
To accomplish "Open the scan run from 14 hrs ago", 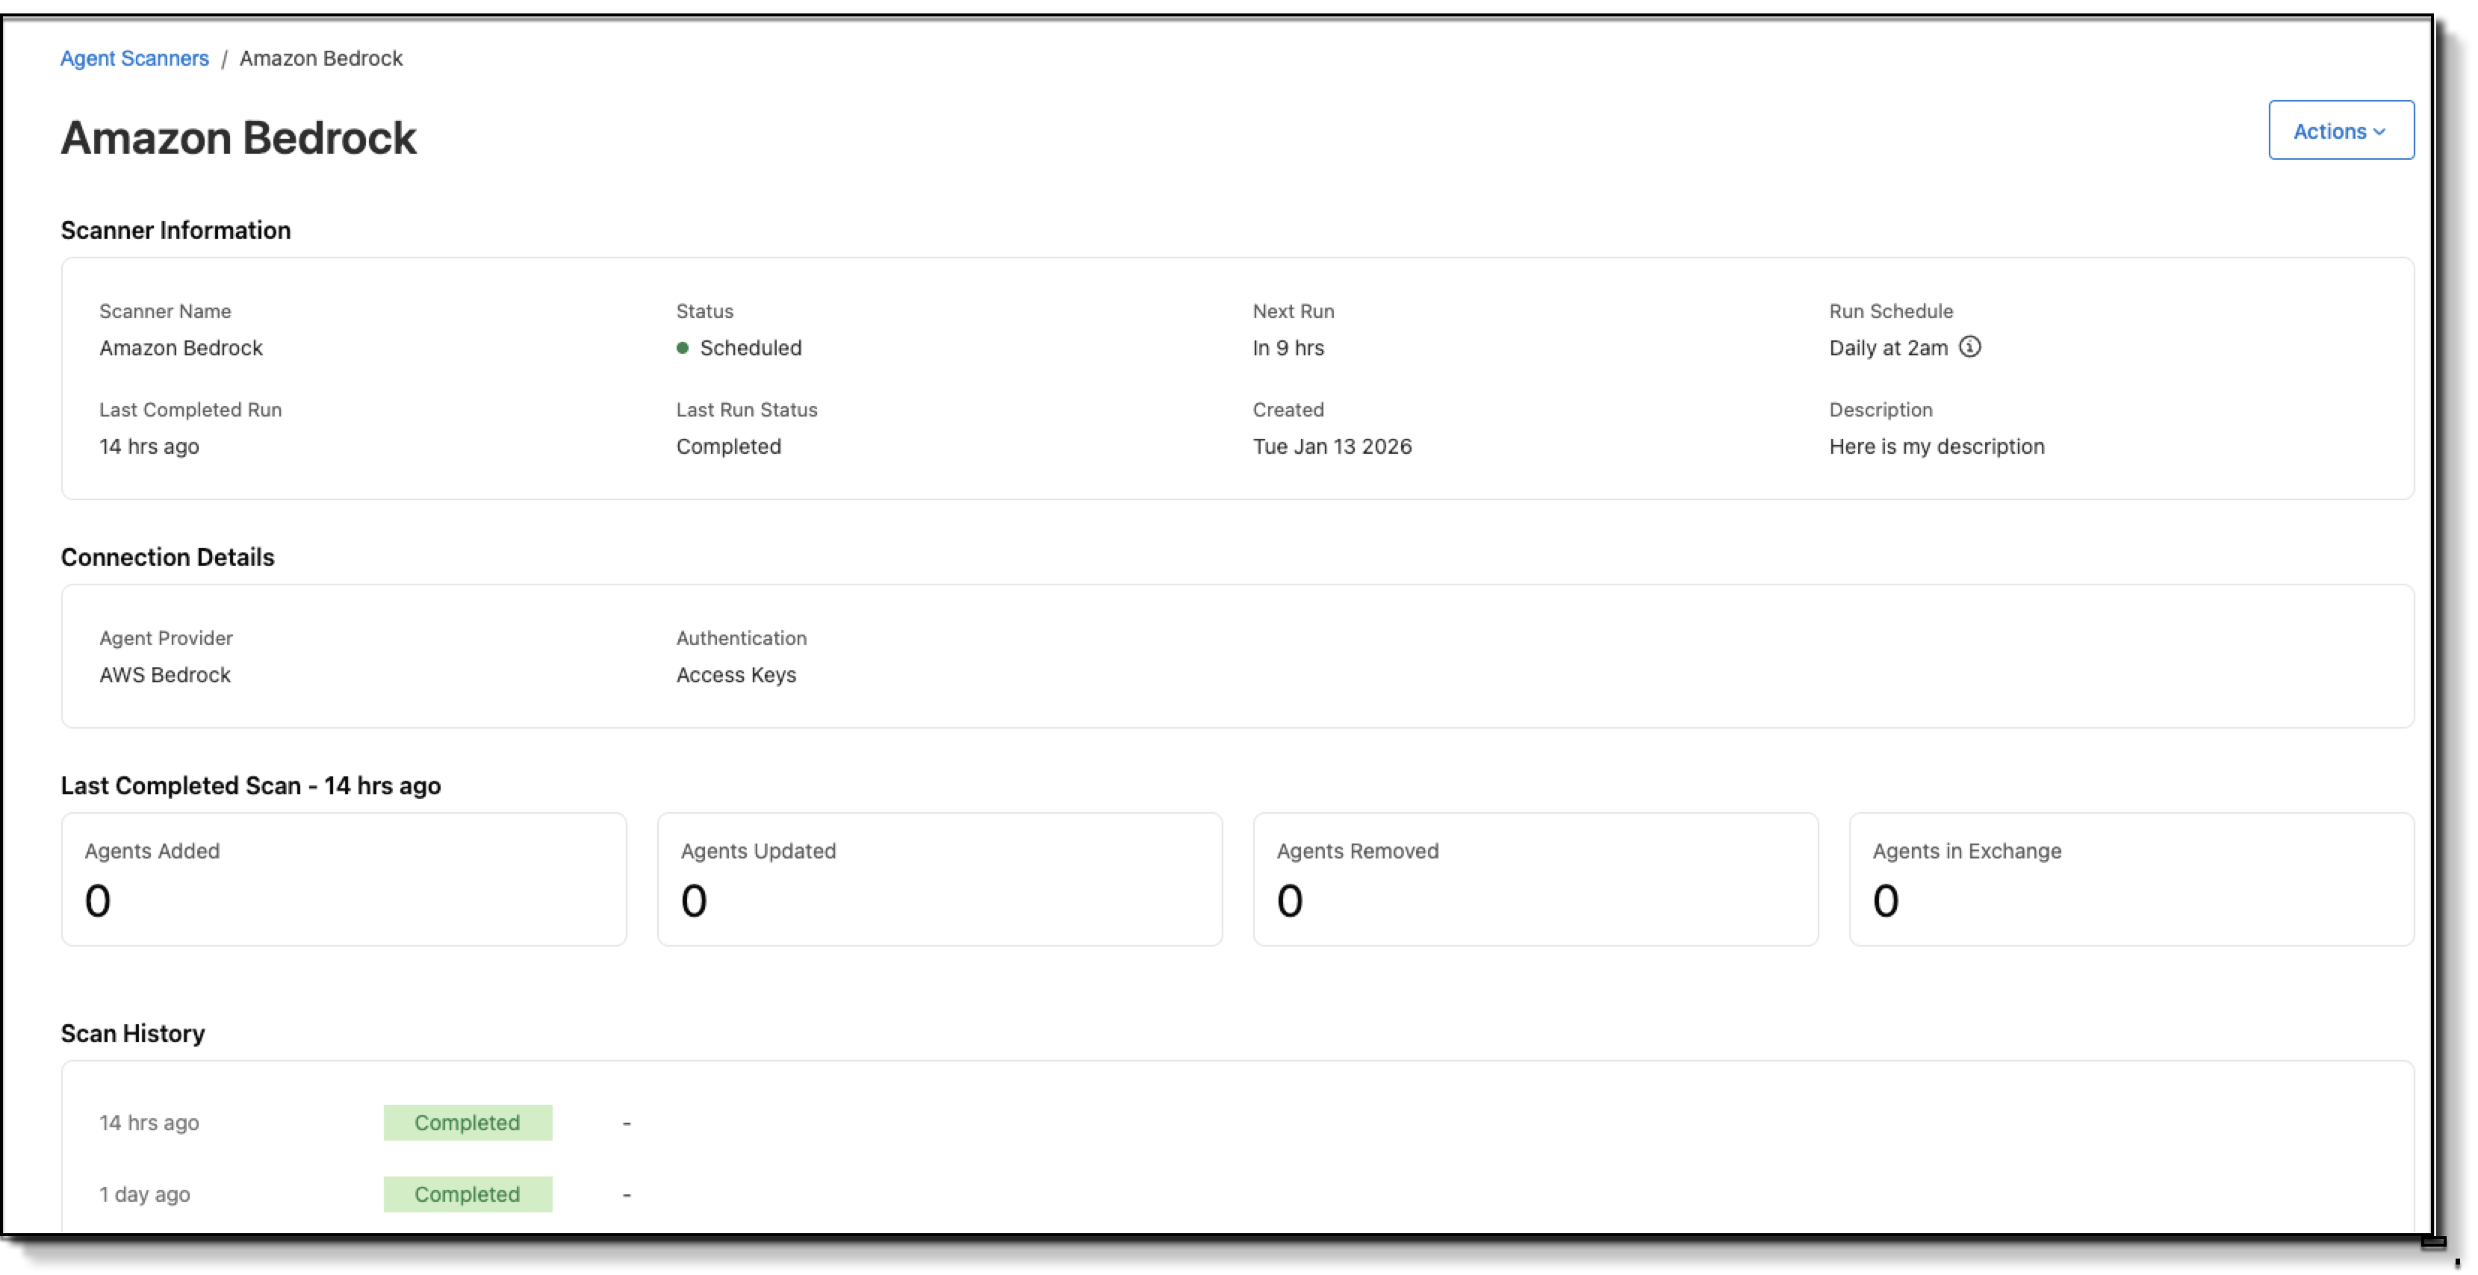I will point(148,1122).
